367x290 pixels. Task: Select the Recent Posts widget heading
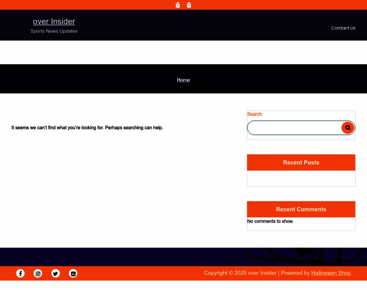coord(301,162)
